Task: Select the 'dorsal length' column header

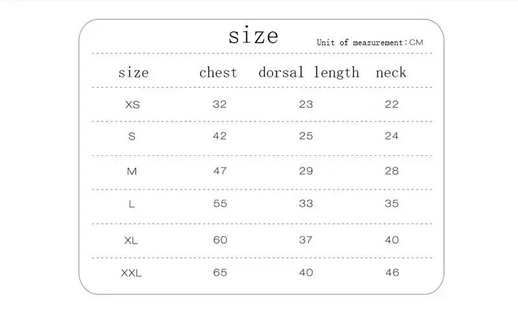Action: pyautogui.click(x=309, y=72)
